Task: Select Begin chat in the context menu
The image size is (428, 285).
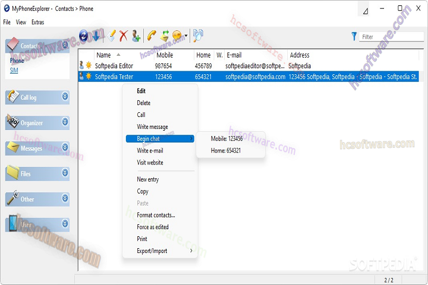Action: (x=160, y=138)
